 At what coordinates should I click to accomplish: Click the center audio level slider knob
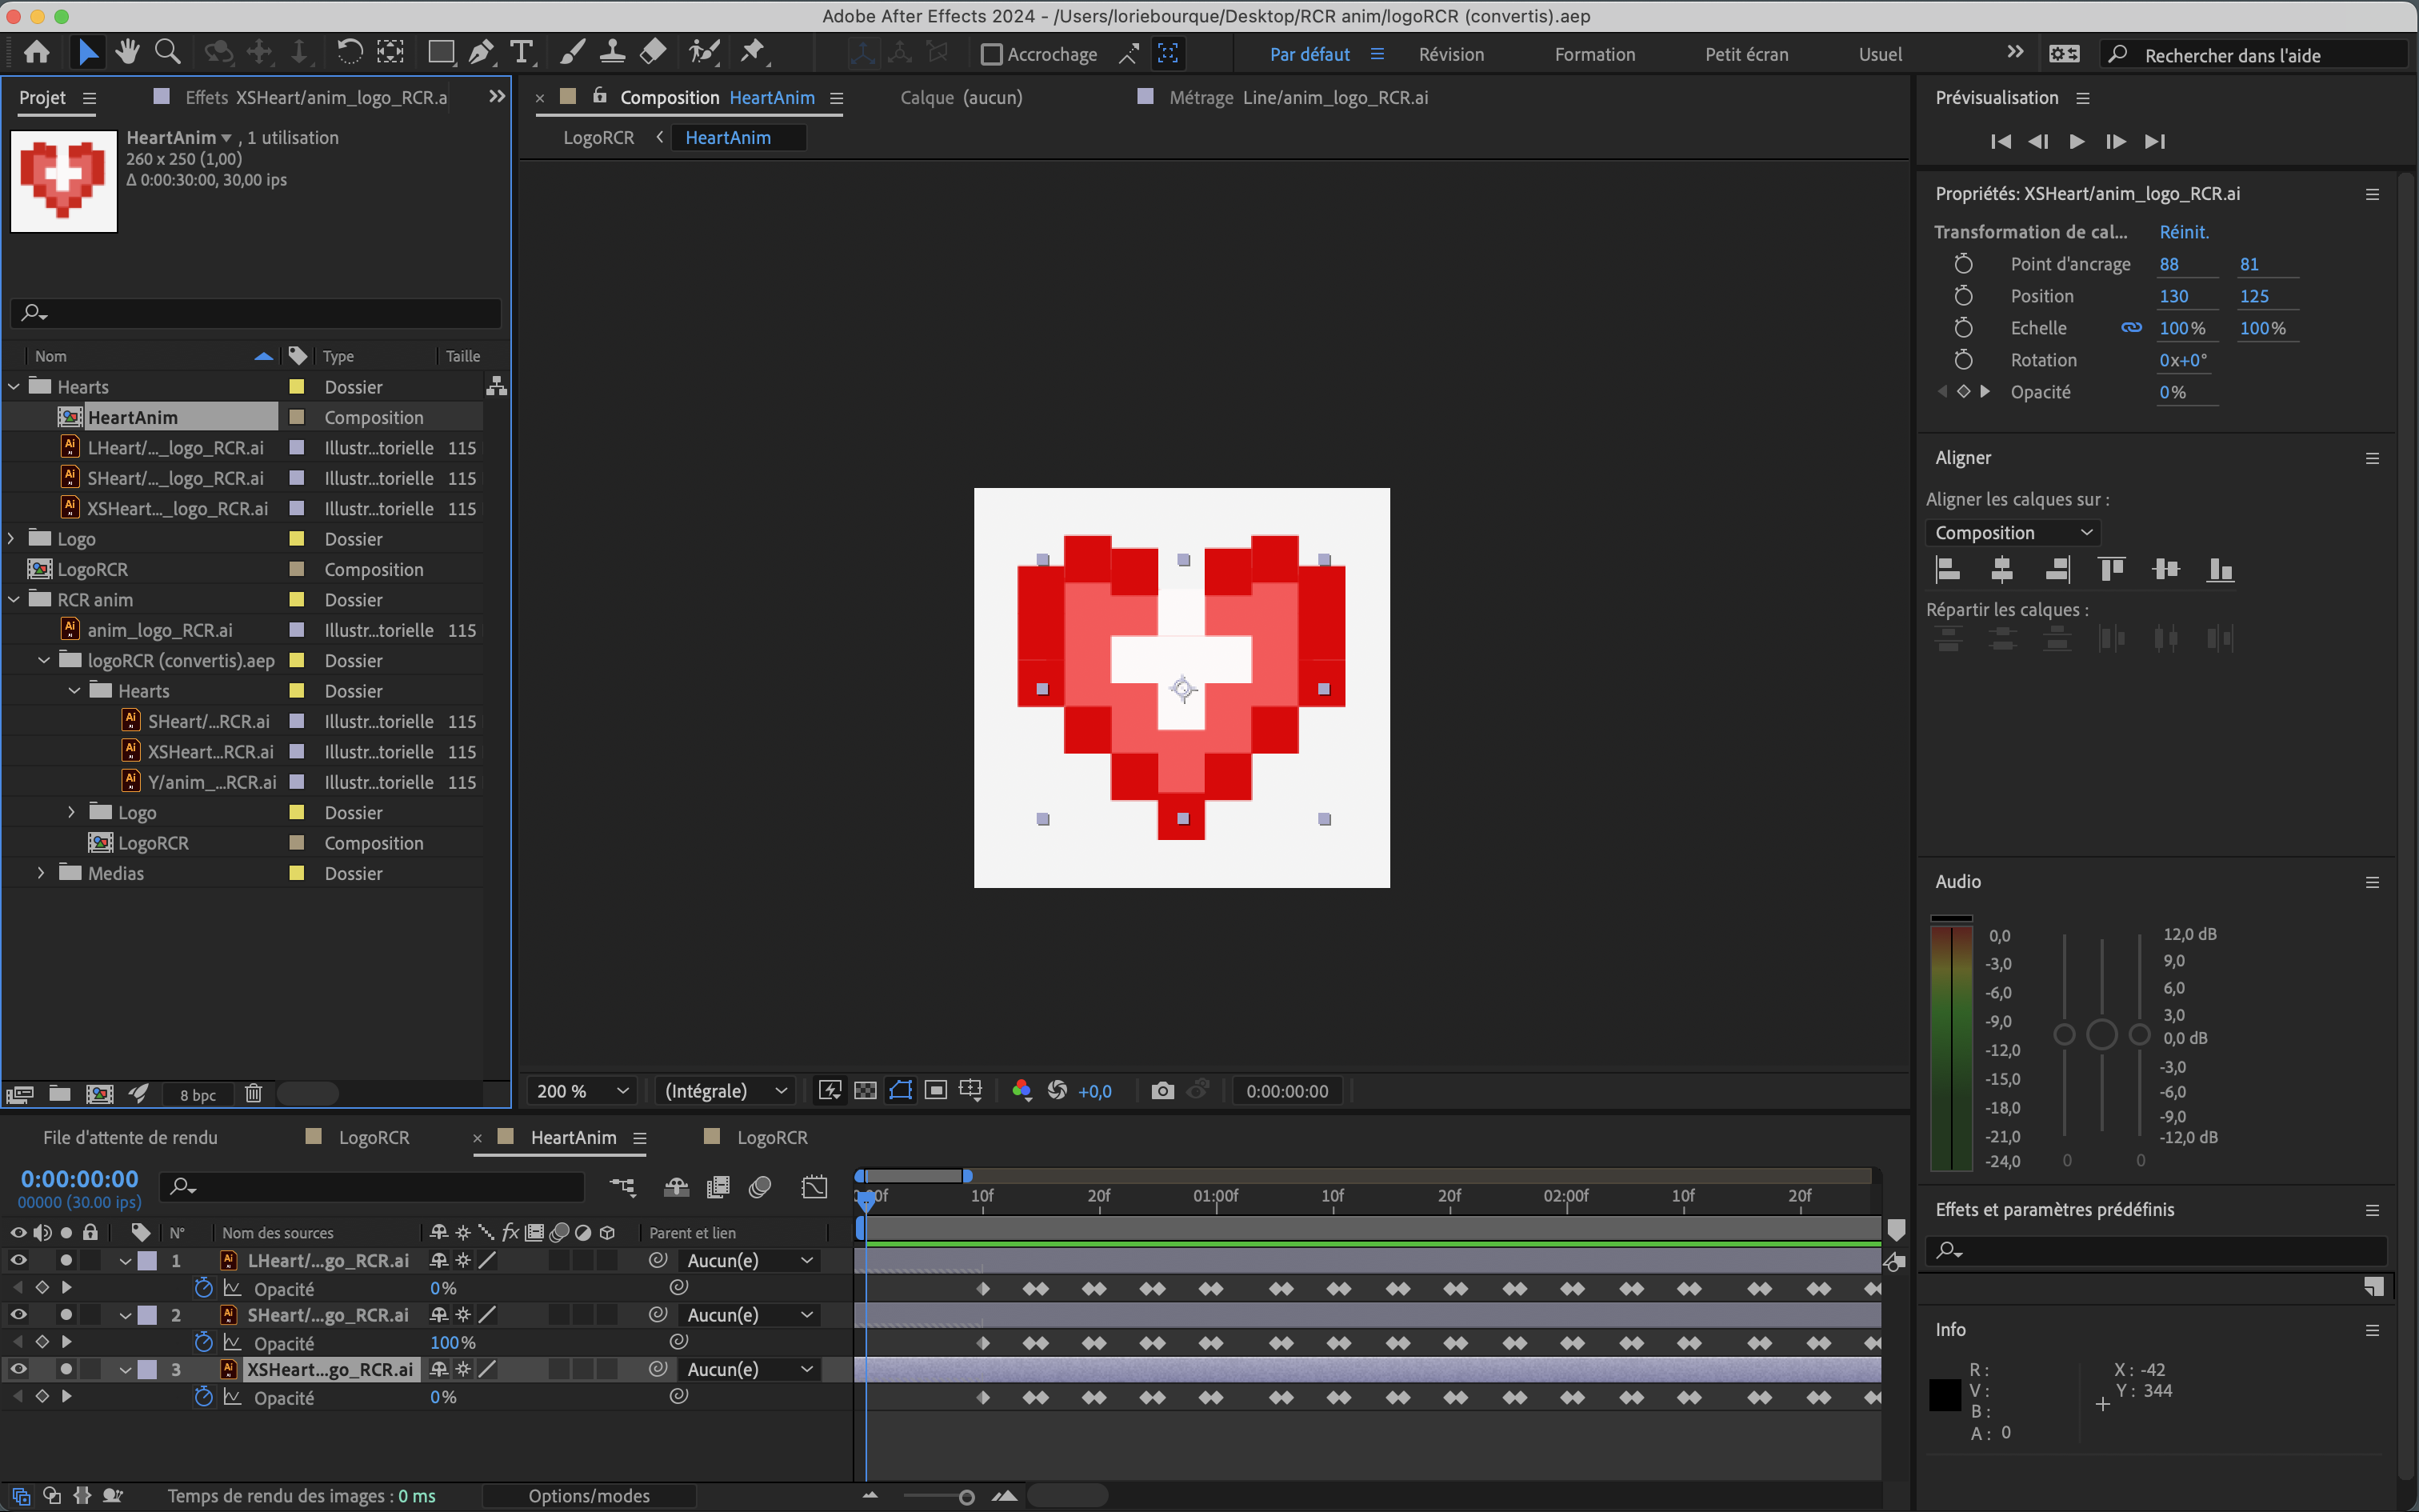2102,1034
